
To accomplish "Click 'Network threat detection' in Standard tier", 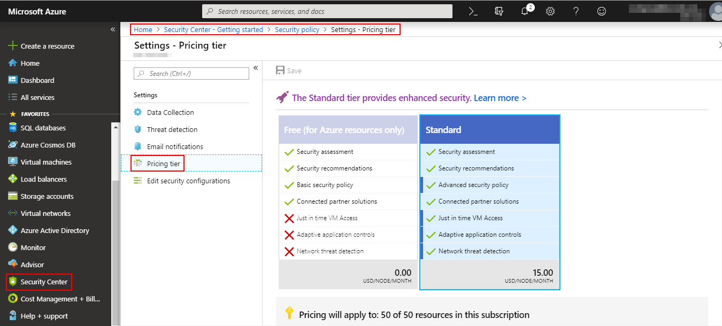I will coord(474,251).
